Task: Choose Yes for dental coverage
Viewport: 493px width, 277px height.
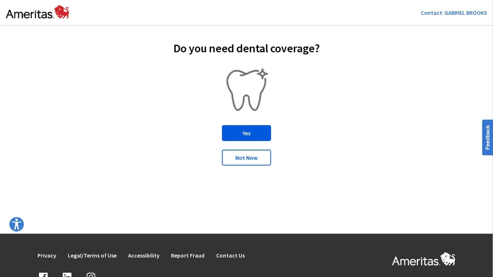Action: [x=246, y=133]
